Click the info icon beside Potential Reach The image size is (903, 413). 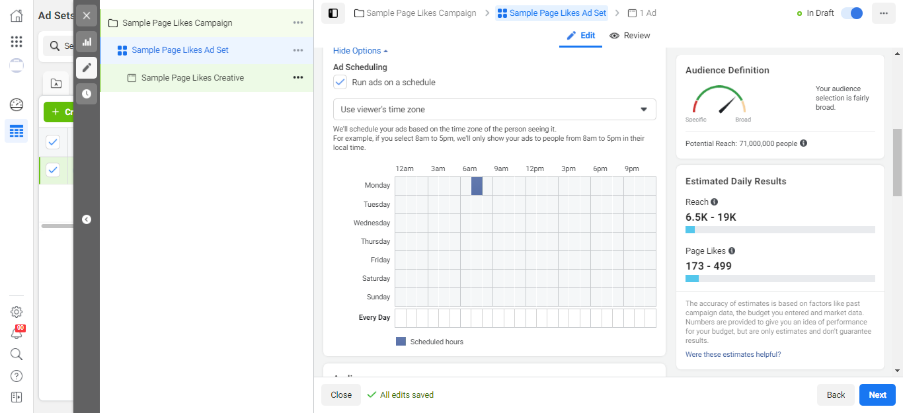pyautogui.click(x=804, y=143)
